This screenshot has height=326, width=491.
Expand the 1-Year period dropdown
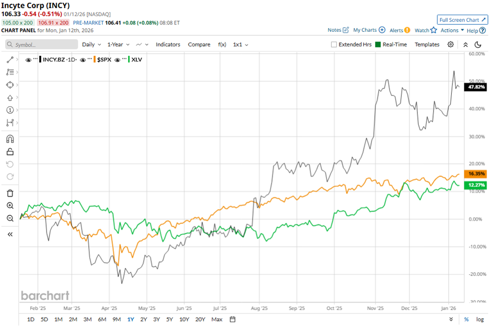click(118, 45)
